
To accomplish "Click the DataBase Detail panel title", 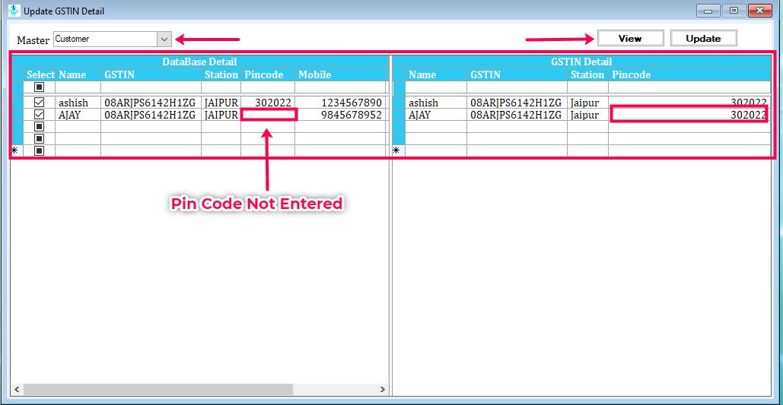I will [199, 62].
